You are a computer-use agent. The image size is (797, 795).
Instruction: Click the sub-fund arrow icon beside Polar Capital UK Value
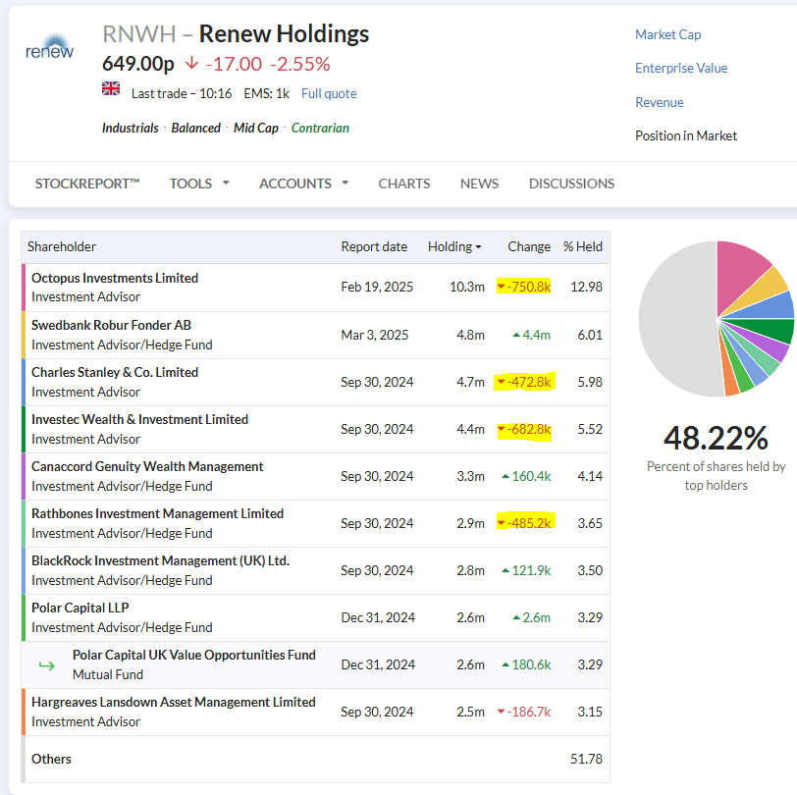(x=47, y=664)
